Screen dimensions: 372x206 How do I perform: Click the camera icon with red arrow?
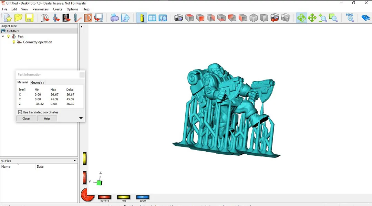click(x=275, y=18)
